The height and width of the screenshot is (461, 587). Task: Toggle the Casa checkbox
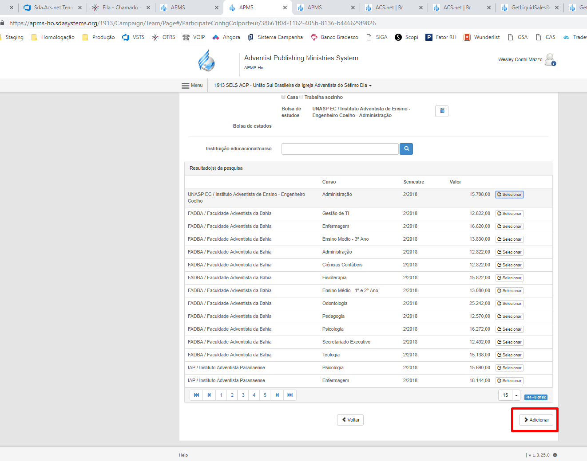click(x=283, y=97)
